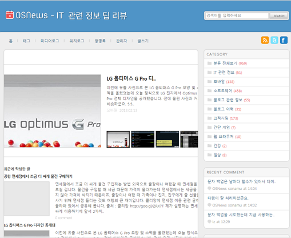
Task: Open the RSS feed icon
Action: click(265, 40)
